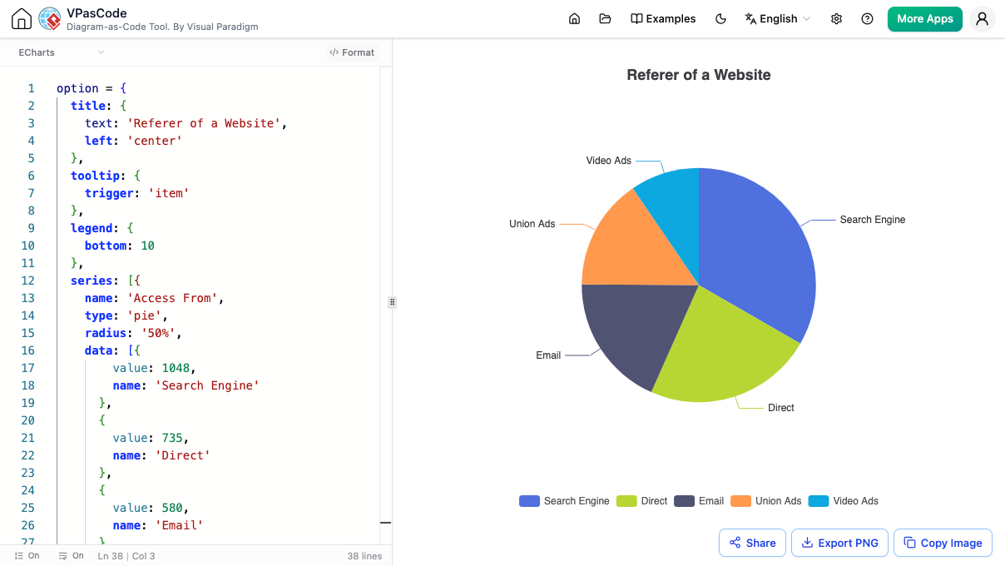1005x566 pixels.
Task: Open file folder icon in header
Action: coord(605,19)
